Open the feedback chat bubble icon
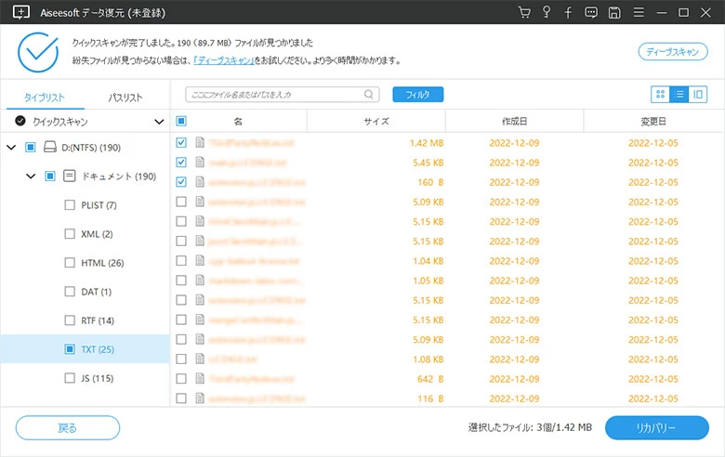 click(x=591, y=13)
